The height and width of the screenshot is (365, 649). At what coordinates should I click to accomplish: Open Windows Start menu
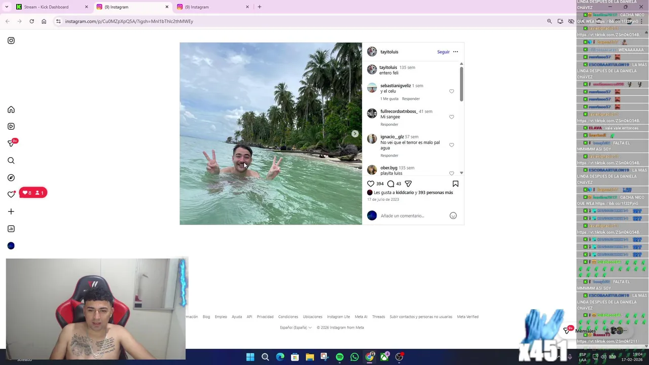(250, 357)
